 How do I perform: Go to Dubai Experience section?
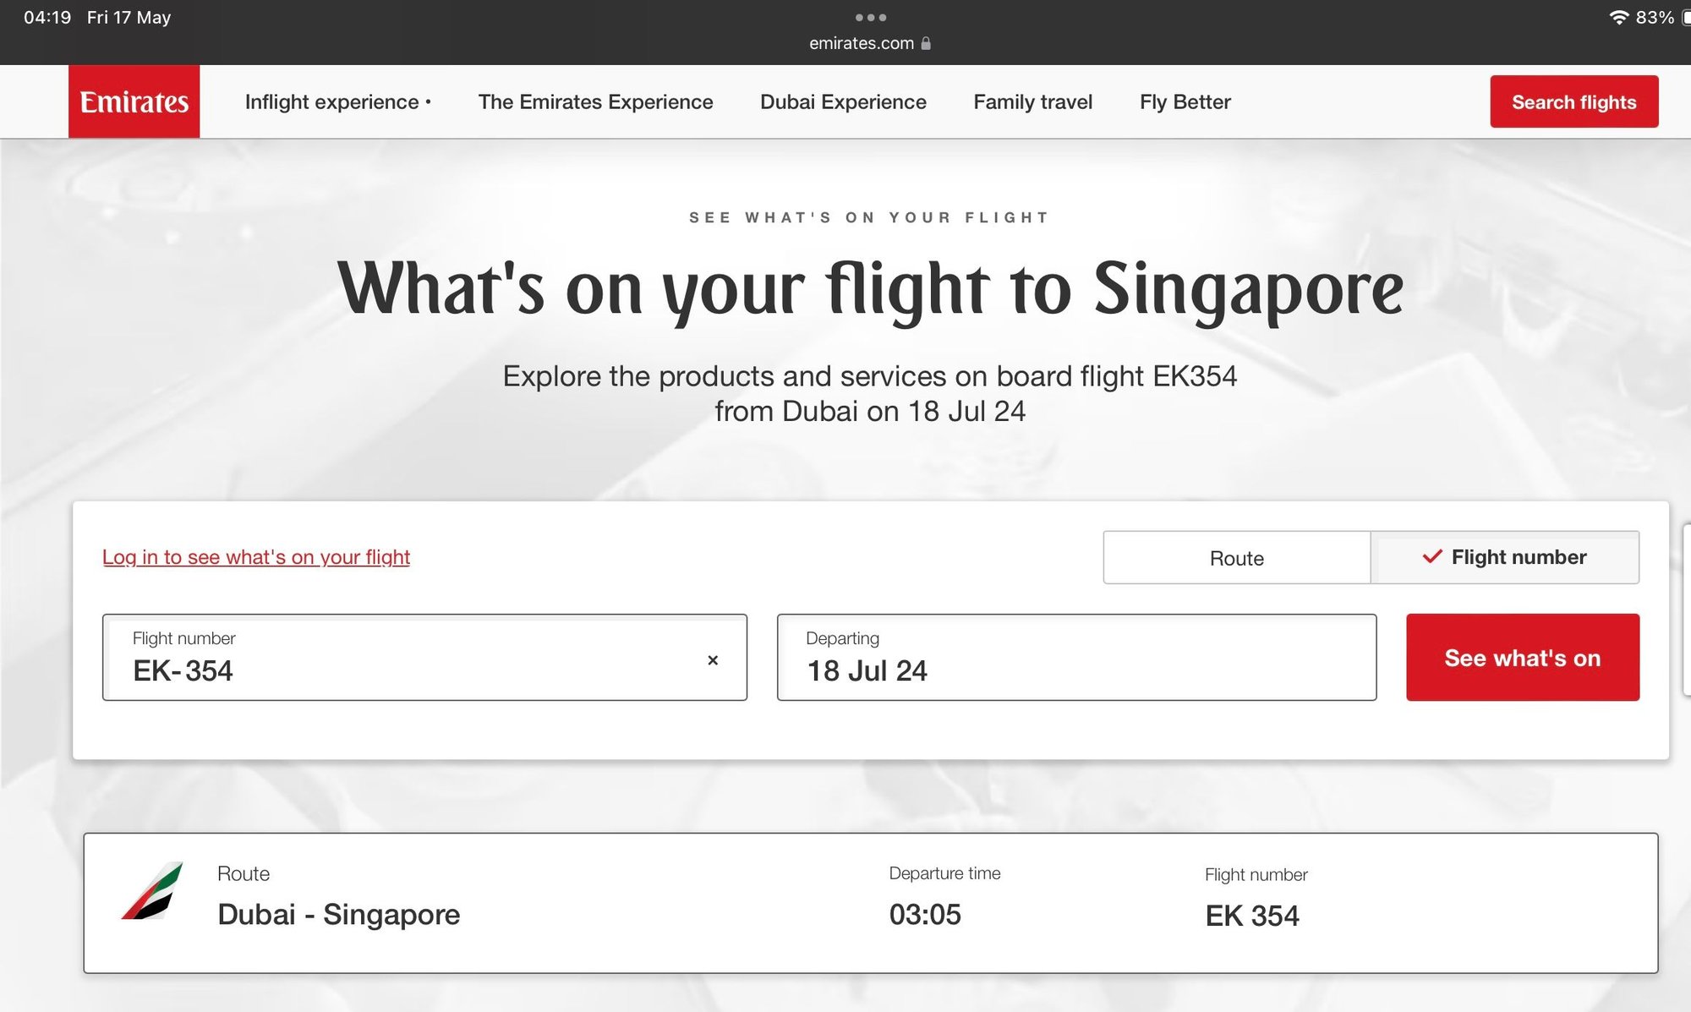tap(843, 102)
